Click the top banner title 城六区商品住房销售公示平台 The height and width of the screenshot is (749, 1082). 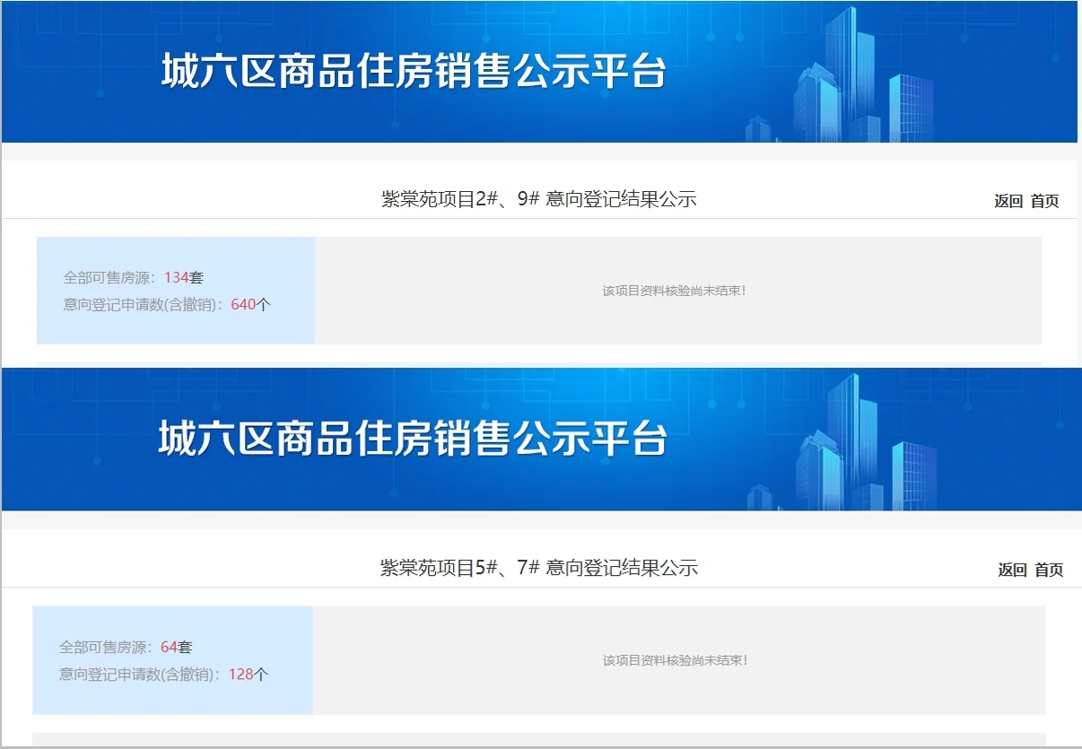coord(414,71)
